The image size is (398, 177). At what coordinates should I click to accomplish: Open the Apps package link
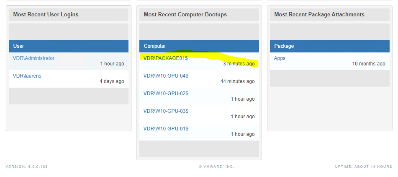click(x=280, y=58)
